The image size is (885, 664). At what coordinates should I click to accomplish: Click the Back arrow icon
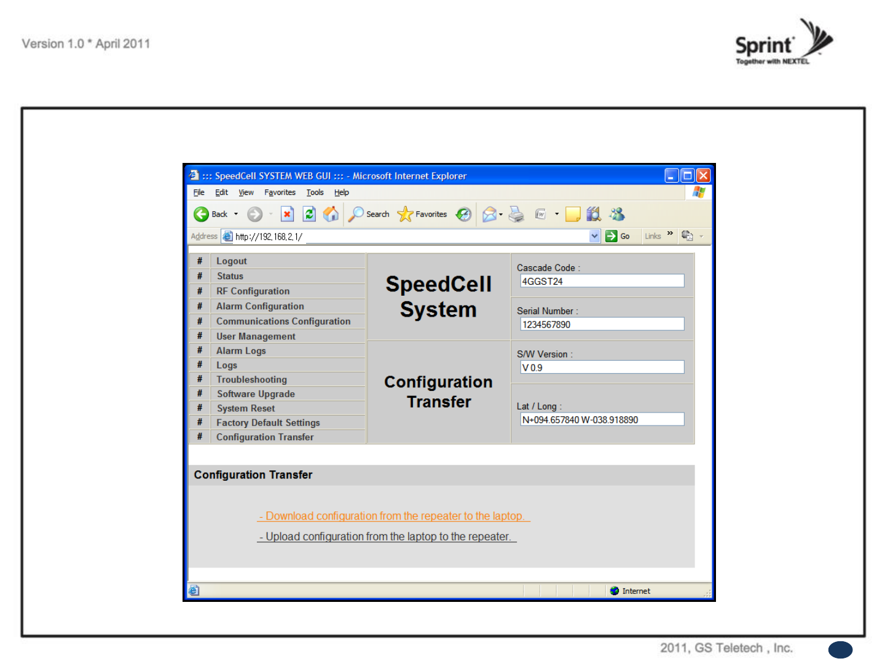(201, 214)
